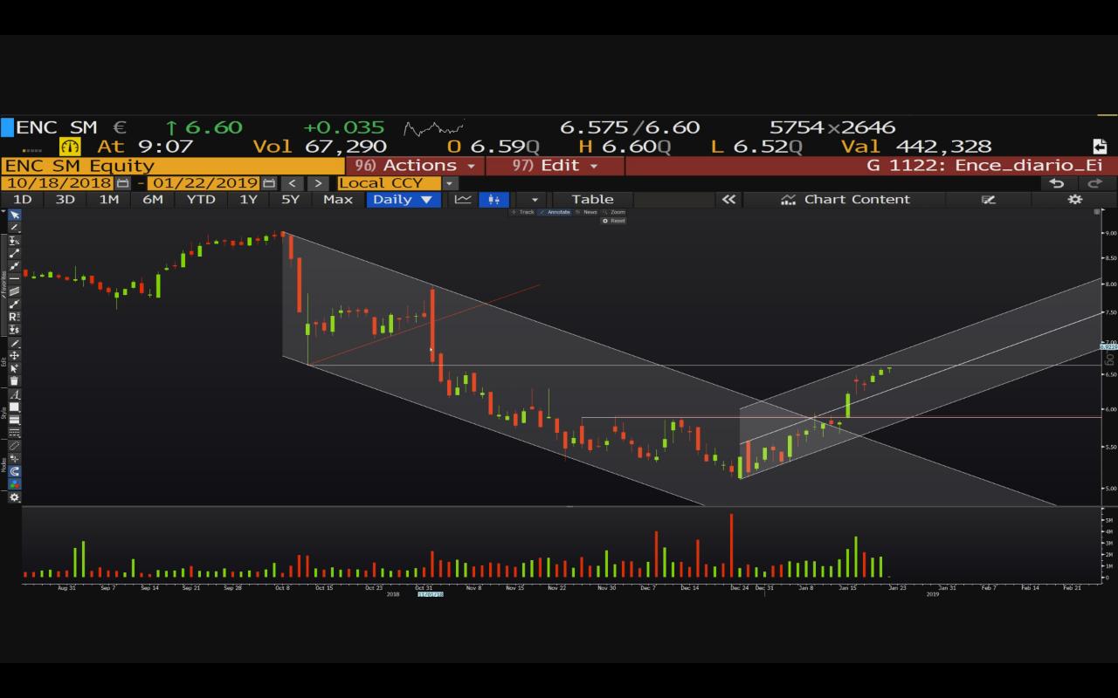Enable the Track mode
The width and height of the screenshot is (1118, 698).
pyautogui.click(x=524, y=212)
